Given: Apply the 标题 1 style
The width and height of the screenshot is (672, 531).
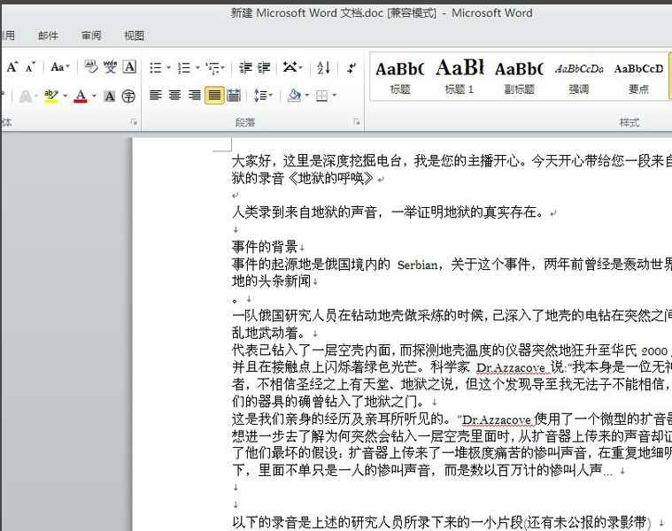Looking at the screenshot, I should click(460, 74).
